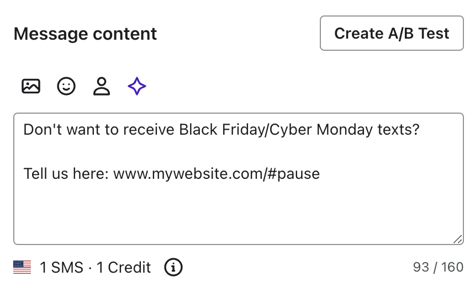Grab the text area resize handle
The image size is (475, 287).
(x=458, y=239)
